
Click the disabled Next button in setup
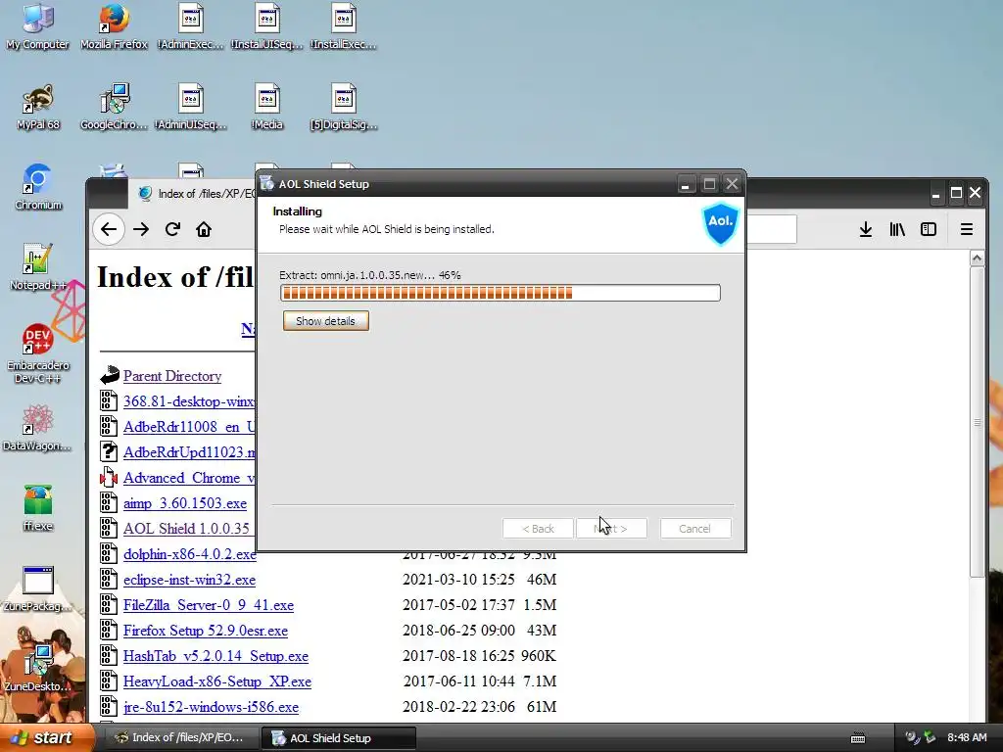611,529
